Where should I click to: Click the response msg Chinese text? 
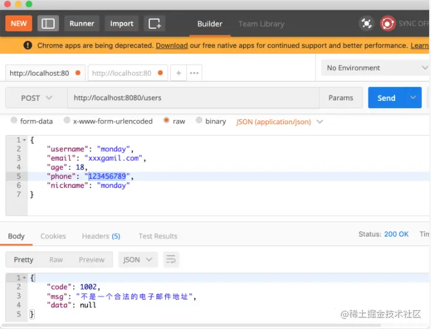(134, 297)
